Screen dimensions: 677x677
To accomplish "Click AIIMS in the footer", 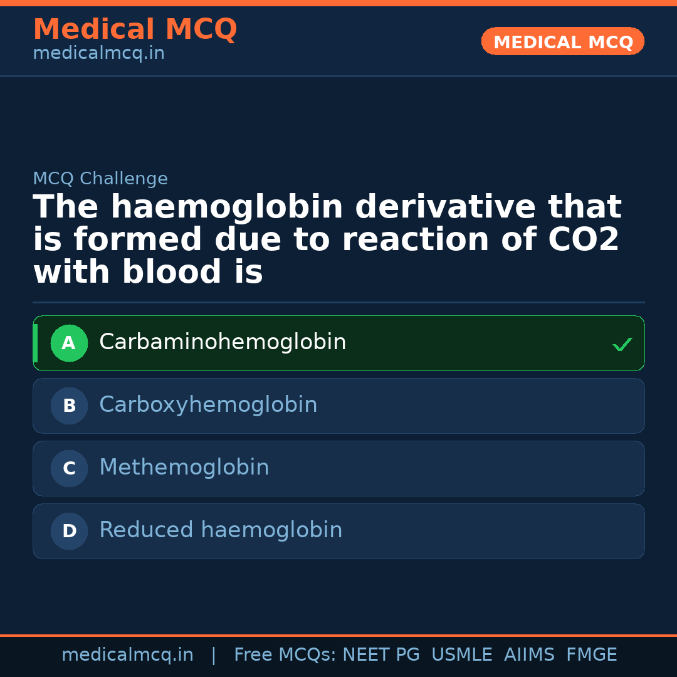I will coord(529,655).
